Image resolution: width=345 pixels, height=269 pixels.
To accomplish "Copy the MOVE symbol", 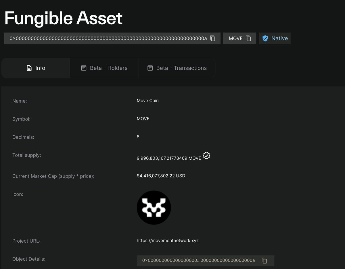I will pos(248,38).
